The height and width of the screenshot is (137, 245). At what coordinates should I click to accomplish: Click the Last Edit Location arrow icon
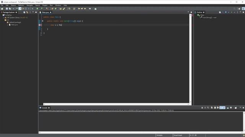[x=79, y=9]
